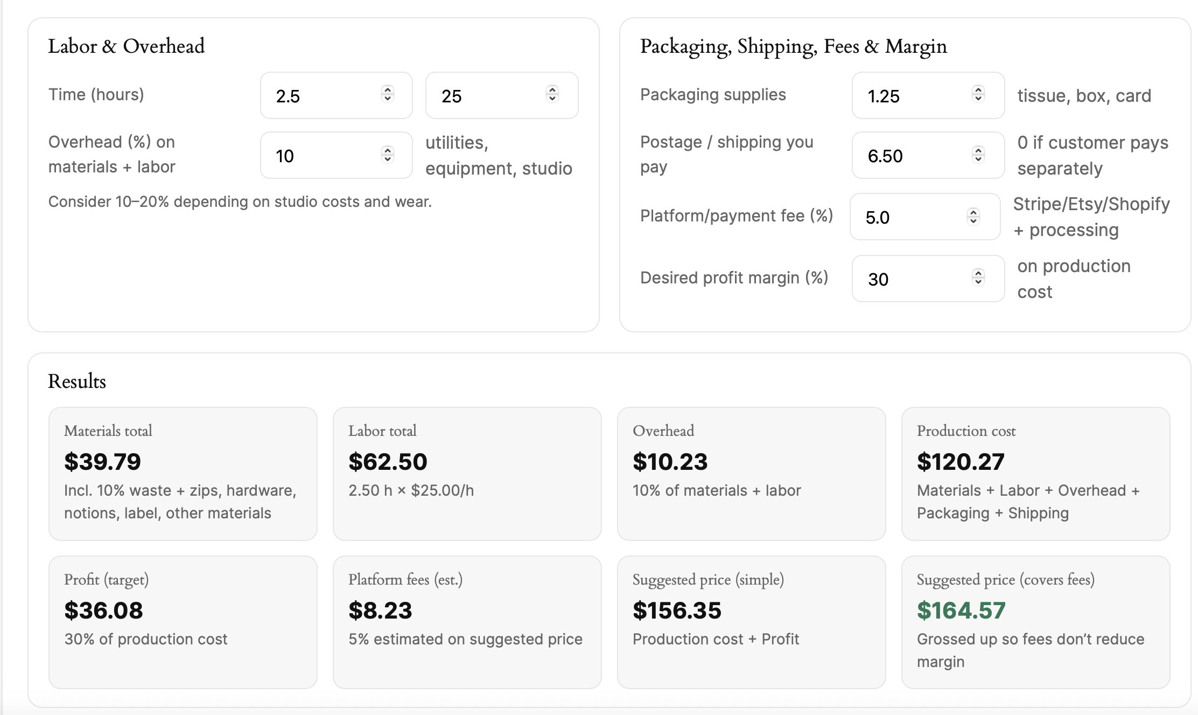This screenshot has height=715, width=1198.
Task: Click the Production cost result card
Action: click(1035, 473)
